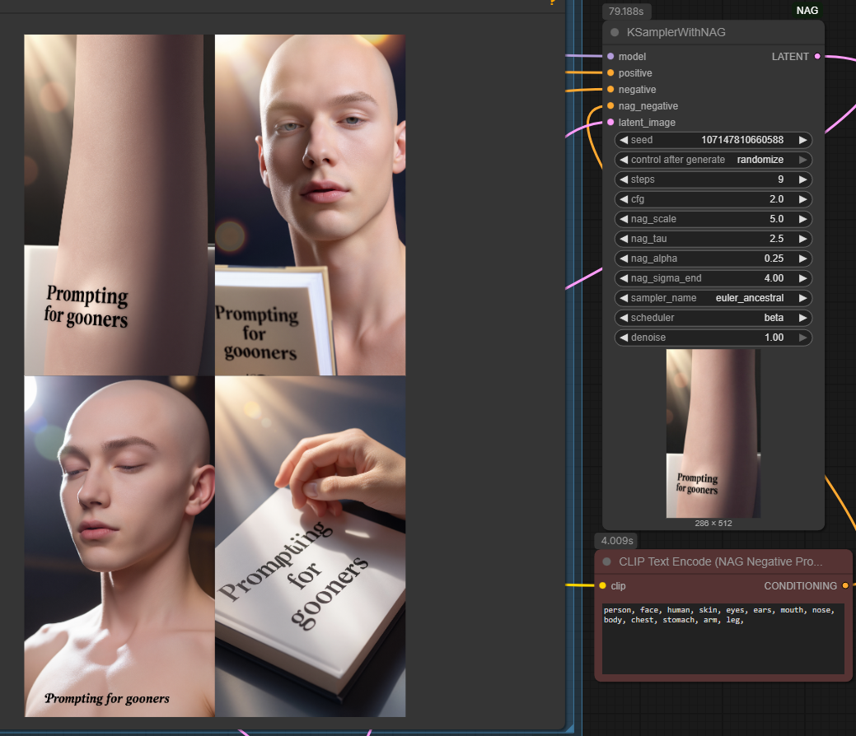Viewport: 856px width, 736px height.
Task: Select next sampler_name with right arrow
Action: [x=803, y=298]
